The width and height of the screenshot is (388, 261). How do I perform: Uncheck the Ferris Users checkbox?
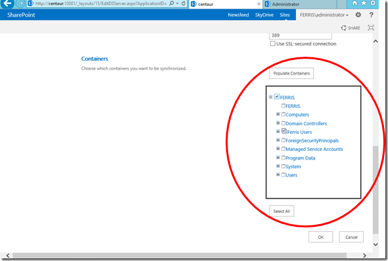click(x=284, y=132)
